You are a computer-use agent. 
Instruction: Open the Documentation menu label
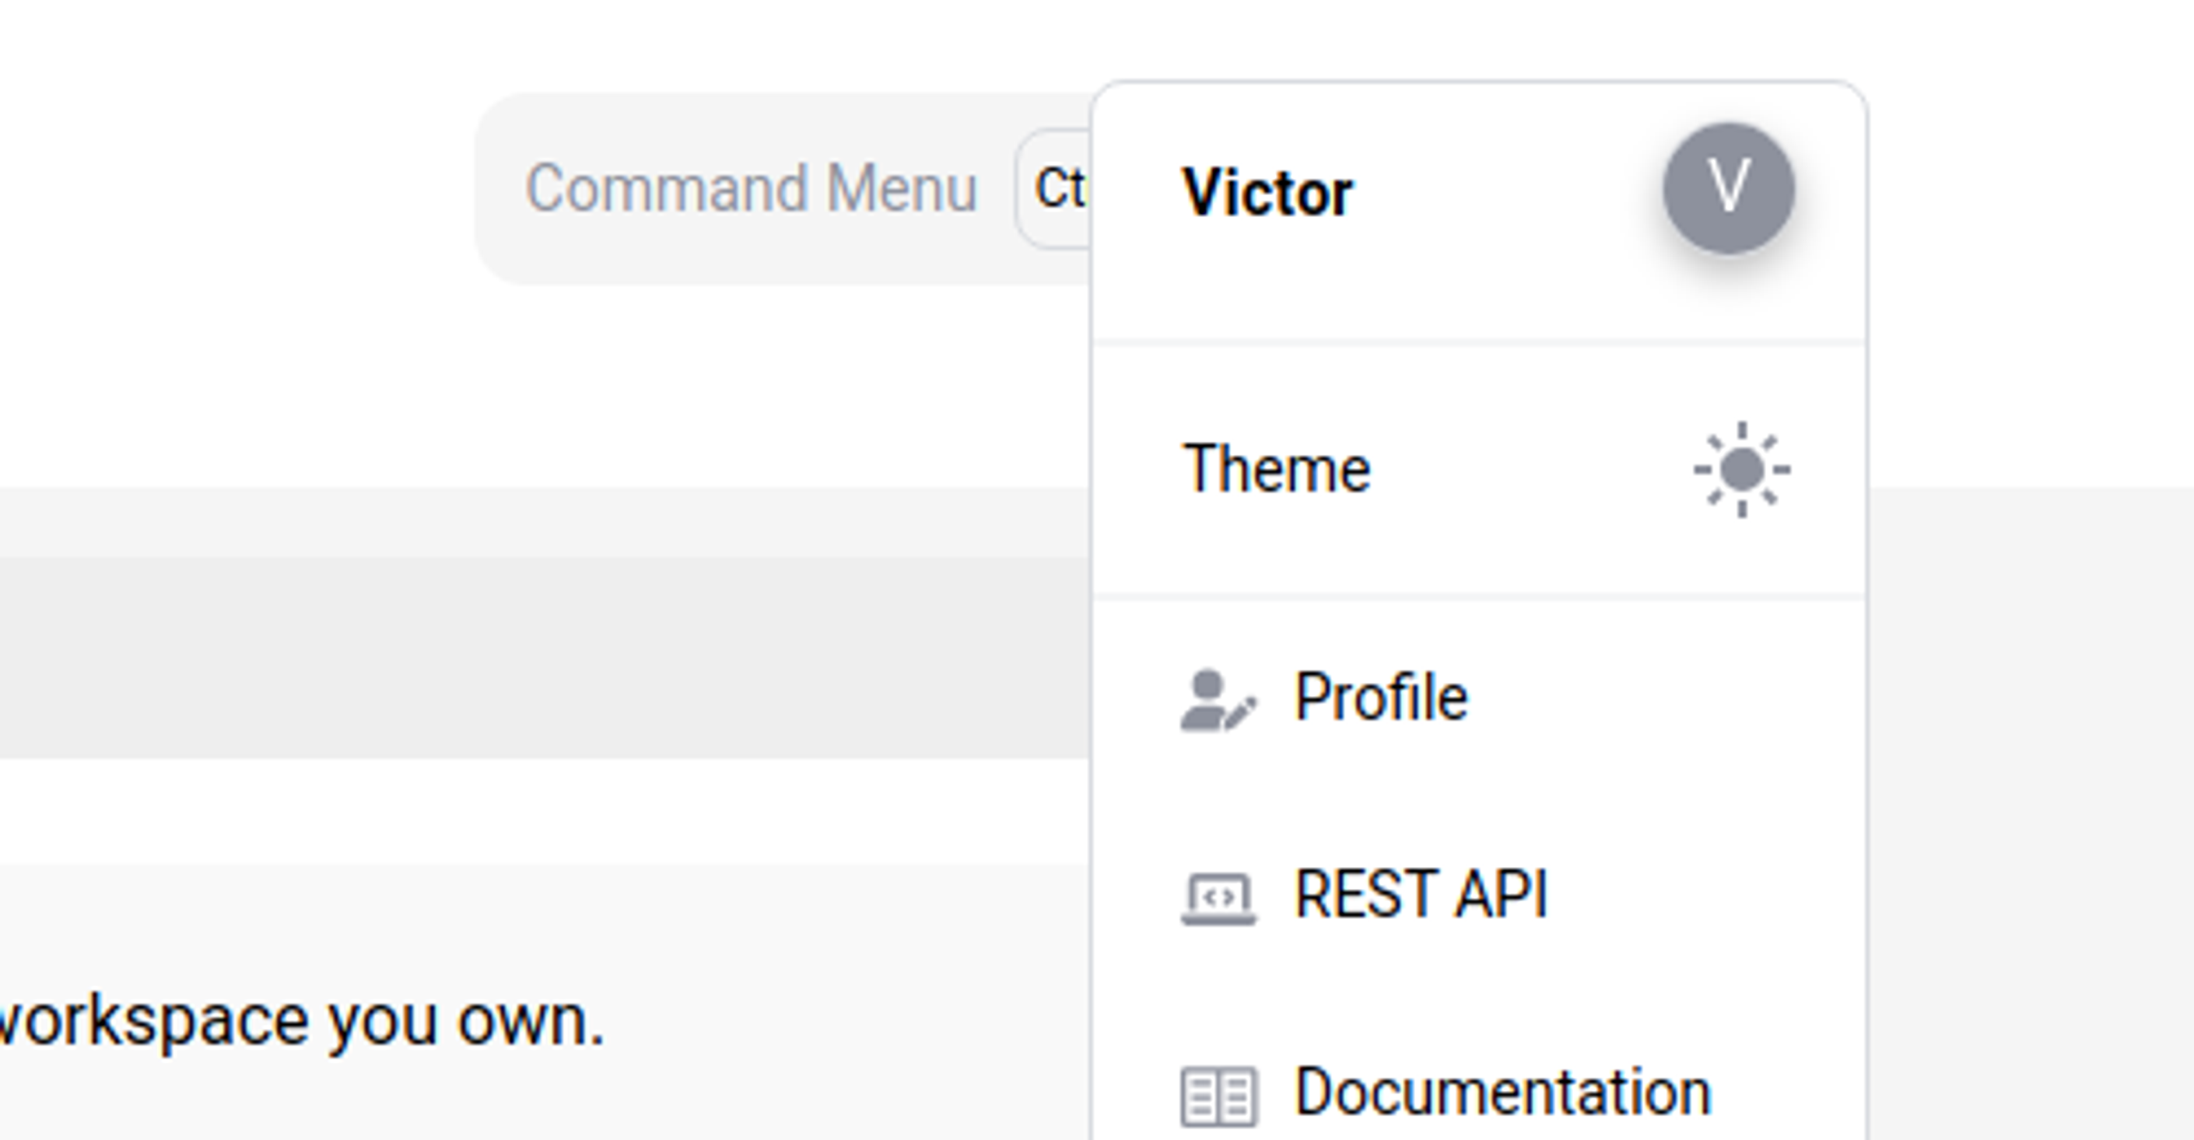pyautogui.click(x=1502, y=1093)
